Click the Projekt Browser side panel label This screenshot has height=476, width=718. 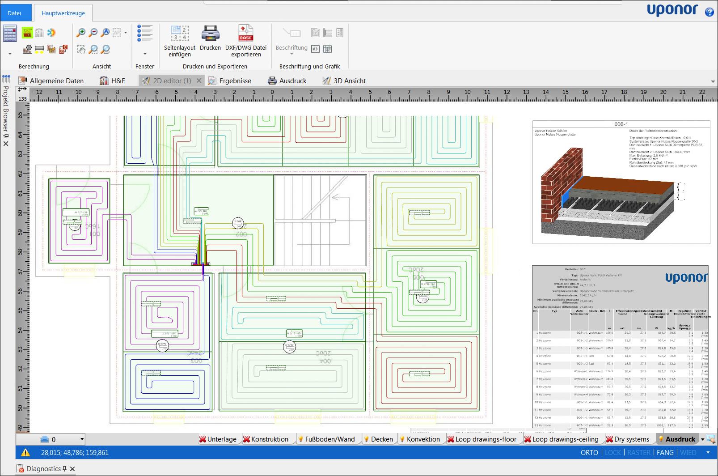tap(6, 108)
